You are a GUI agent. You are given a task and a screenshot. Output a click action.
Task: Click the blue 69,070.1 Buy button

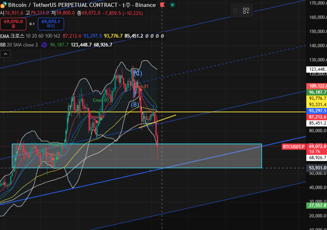[x=51, y=24]
